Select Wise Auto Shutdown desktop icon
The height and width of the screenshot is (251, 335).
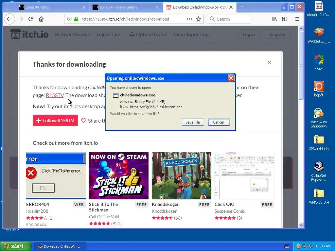coord(319,118)
